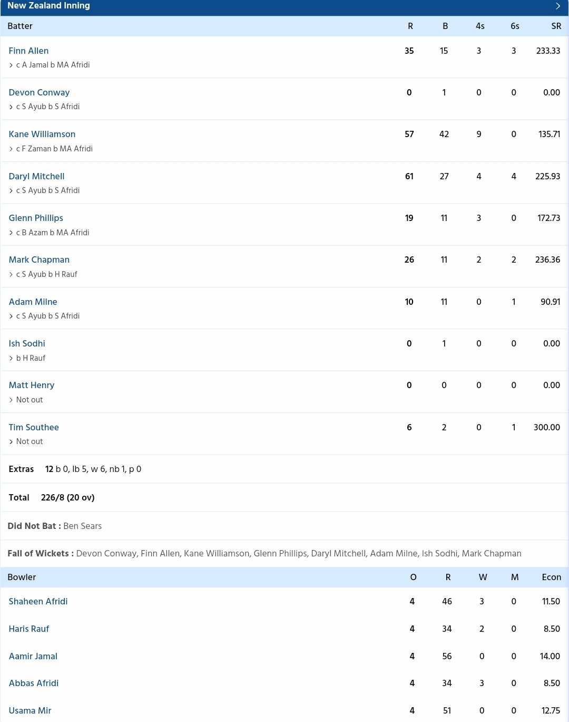The height and width of the screenshot is (722, 569).
Task: Click the Fall of Wickets label
Action: [40, 554]
